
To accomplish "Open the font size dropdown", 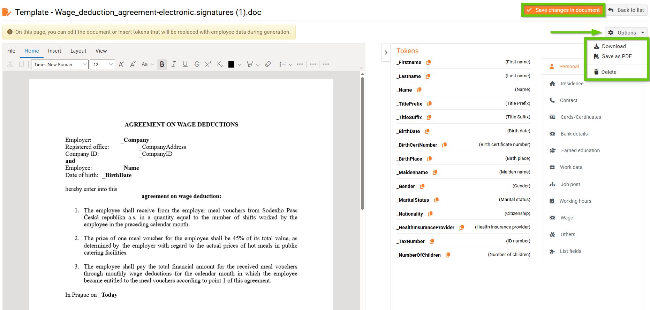I will tap(103, 64).
